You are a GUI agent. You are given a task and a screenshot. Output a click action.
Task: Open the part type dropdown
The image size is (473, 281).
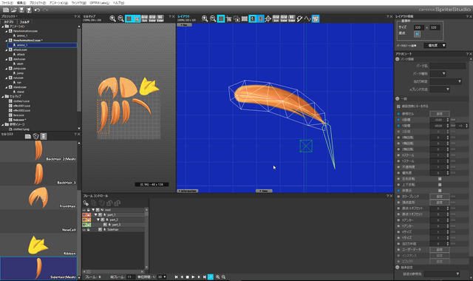coord(438,74)
